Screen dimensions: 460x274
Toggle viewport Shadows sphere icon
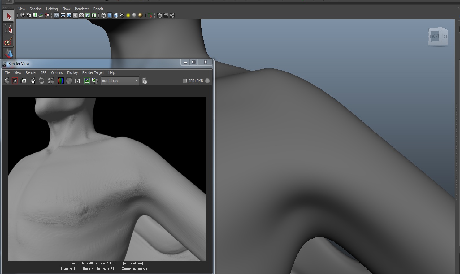tap(134, 15)
